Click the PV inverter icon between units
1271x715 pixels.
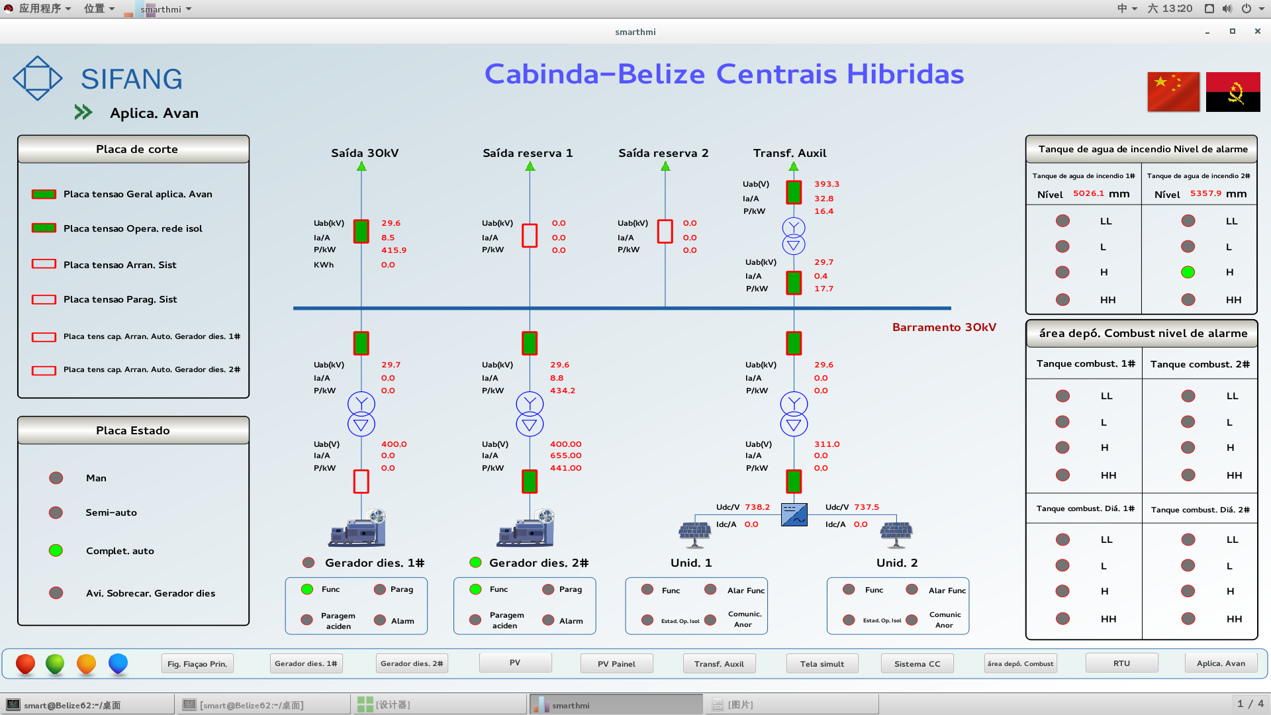coord(794,515)
